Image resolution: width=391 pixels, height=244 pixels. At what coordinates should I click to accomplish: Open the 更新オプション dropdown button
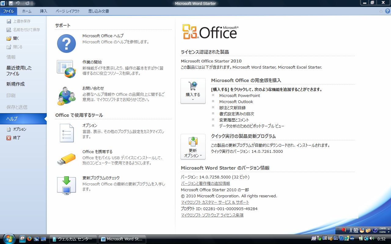pyautogui.click(x=193, y=147)
